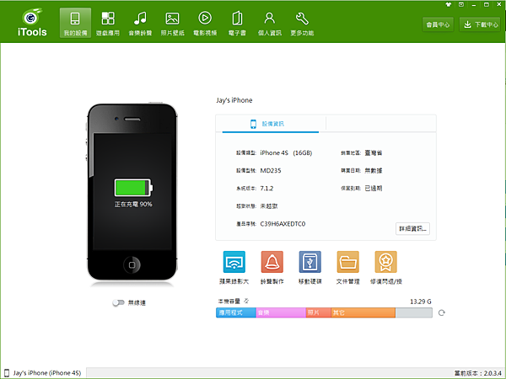Viewport: 506px width, 379px height.
Task: Open Music and Ringtones (音樂鈴聲) section
Action: click(140, 23)
